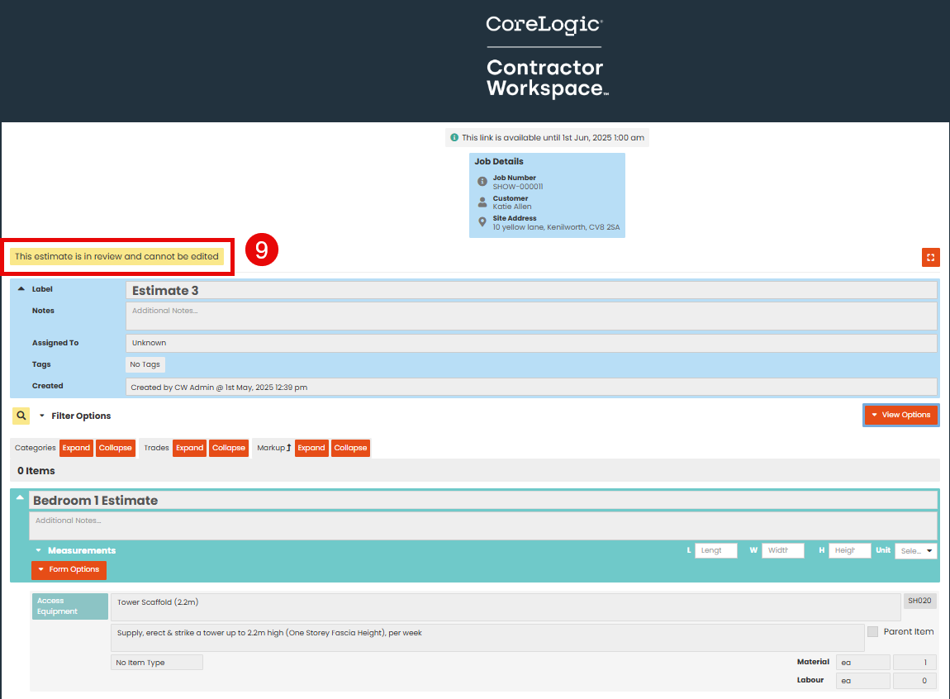Click the estimate in review warning banner
This screenshot has width=950, height=699.
[116, 256]
